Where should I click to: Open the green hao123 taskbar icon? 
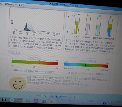[28, 101]
